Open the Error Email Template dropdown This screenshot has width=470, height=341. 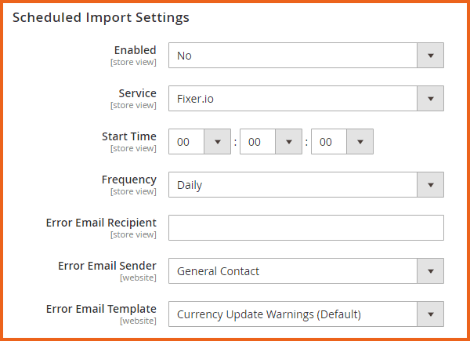pos(306,314)
